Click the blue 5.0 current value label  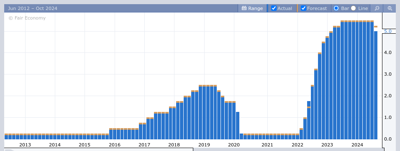tap(388, 31)
